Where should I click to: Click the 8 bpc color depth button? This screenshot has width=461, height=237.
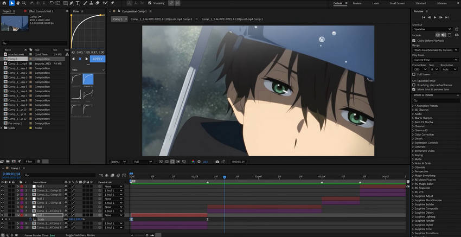29,162
